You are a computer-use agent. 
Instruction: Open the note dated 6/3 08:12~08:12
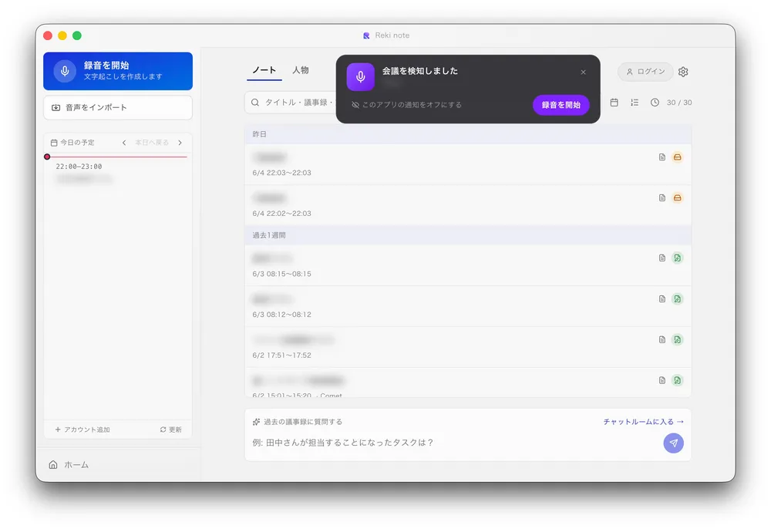pos(468,306)
